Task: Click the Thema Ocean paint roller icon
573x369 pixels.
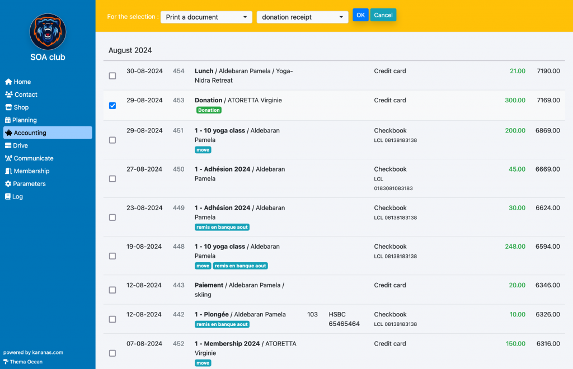Action: coord(6,362)
